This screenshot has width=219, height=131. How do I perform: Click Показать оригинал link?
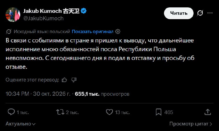click(93, 32)
